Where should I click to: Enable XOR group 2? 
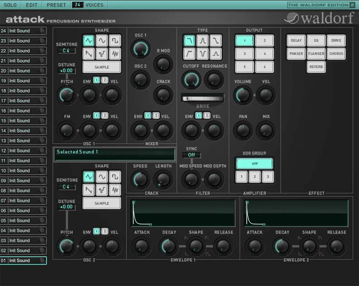[255, 176]
